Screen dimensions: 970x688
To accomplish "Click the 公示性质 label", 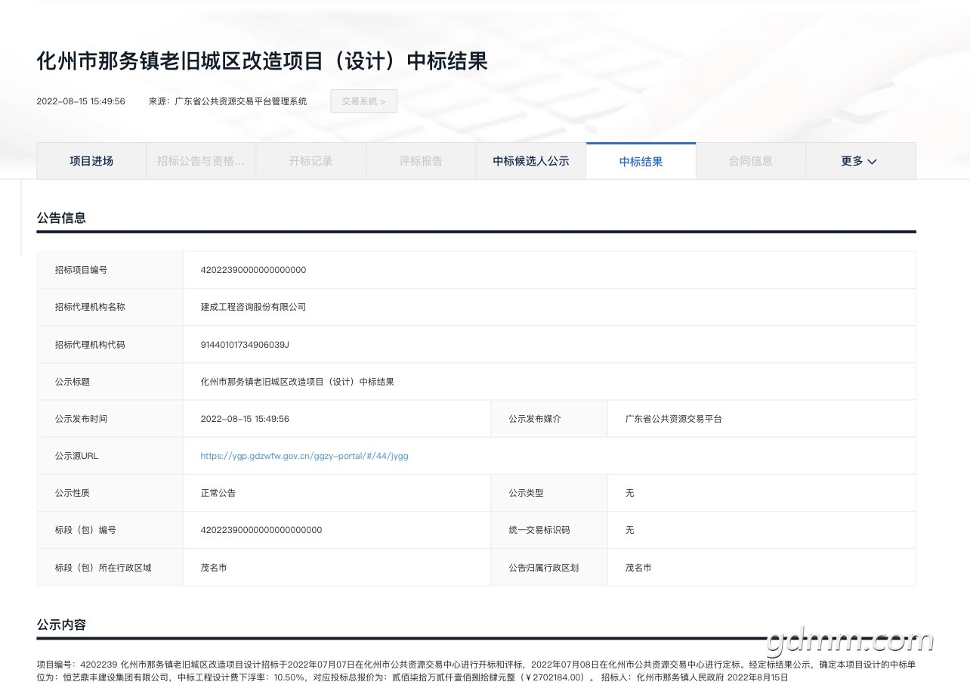I will (x=73, y=493).
